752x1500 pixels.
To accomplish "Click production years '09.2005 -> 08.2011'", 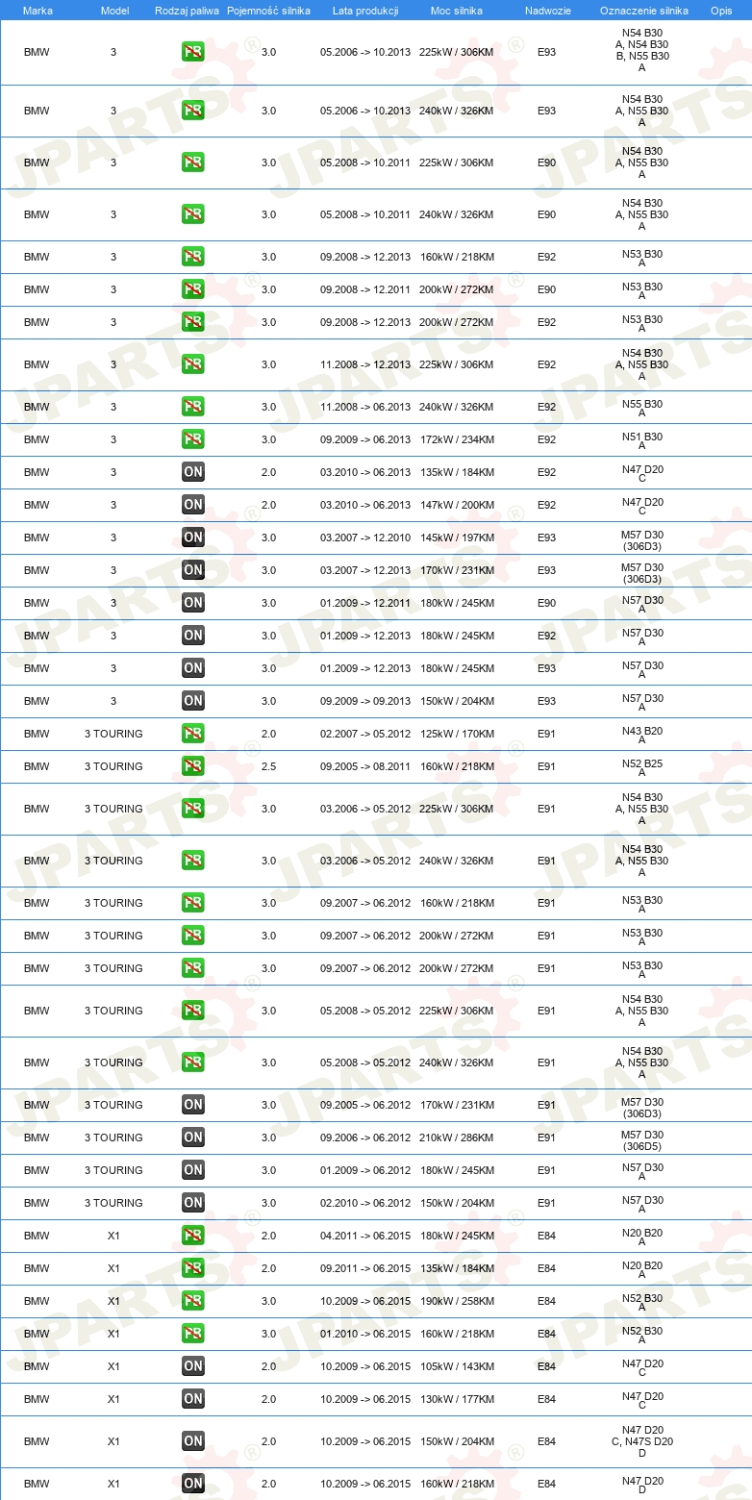I will [x=365, y=766].
